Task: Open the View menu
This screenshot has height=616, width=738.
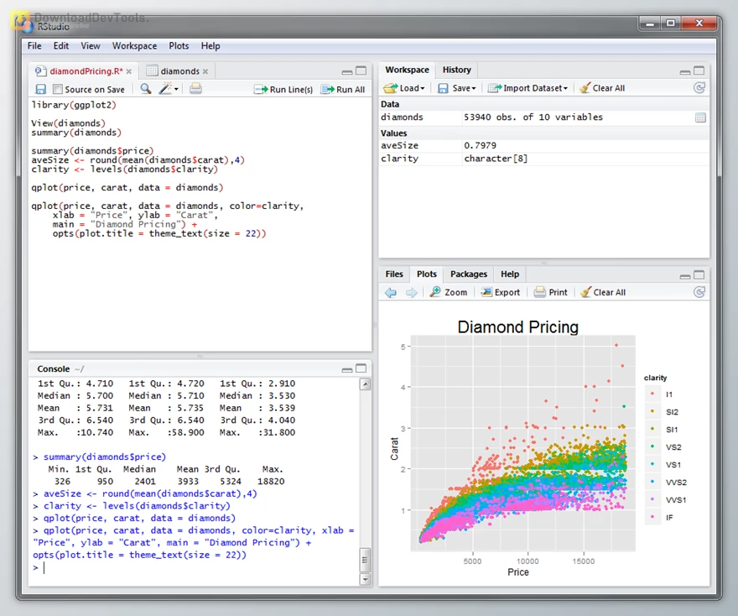Action: click(x=91, y=45)
